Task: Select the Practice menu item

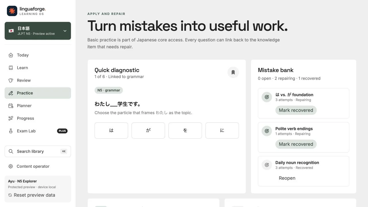Action: click(x=38, y=93)
